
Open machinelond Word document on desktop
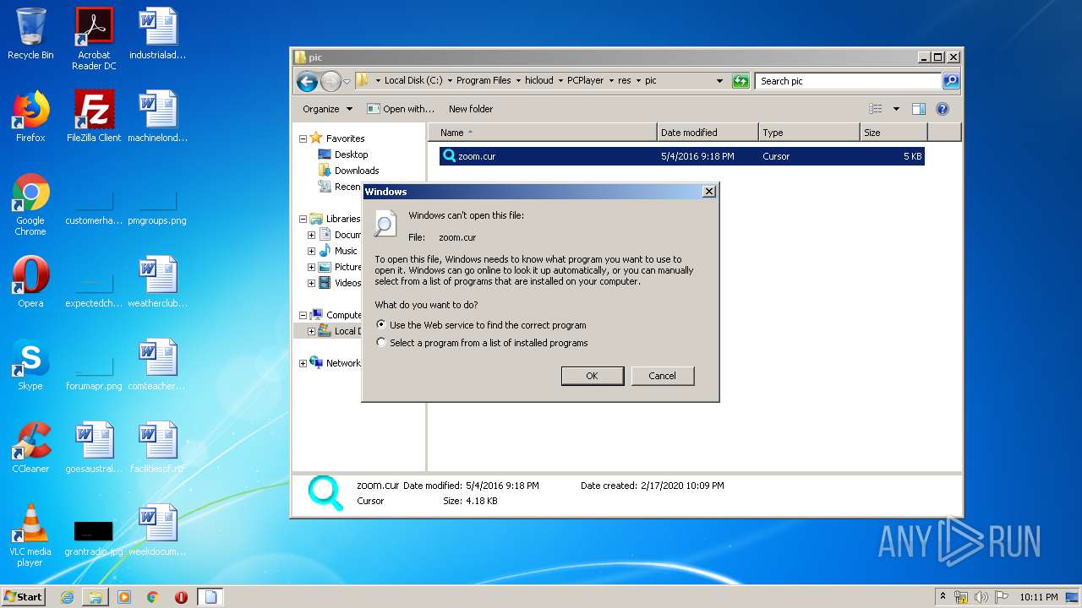coord(158,117)
